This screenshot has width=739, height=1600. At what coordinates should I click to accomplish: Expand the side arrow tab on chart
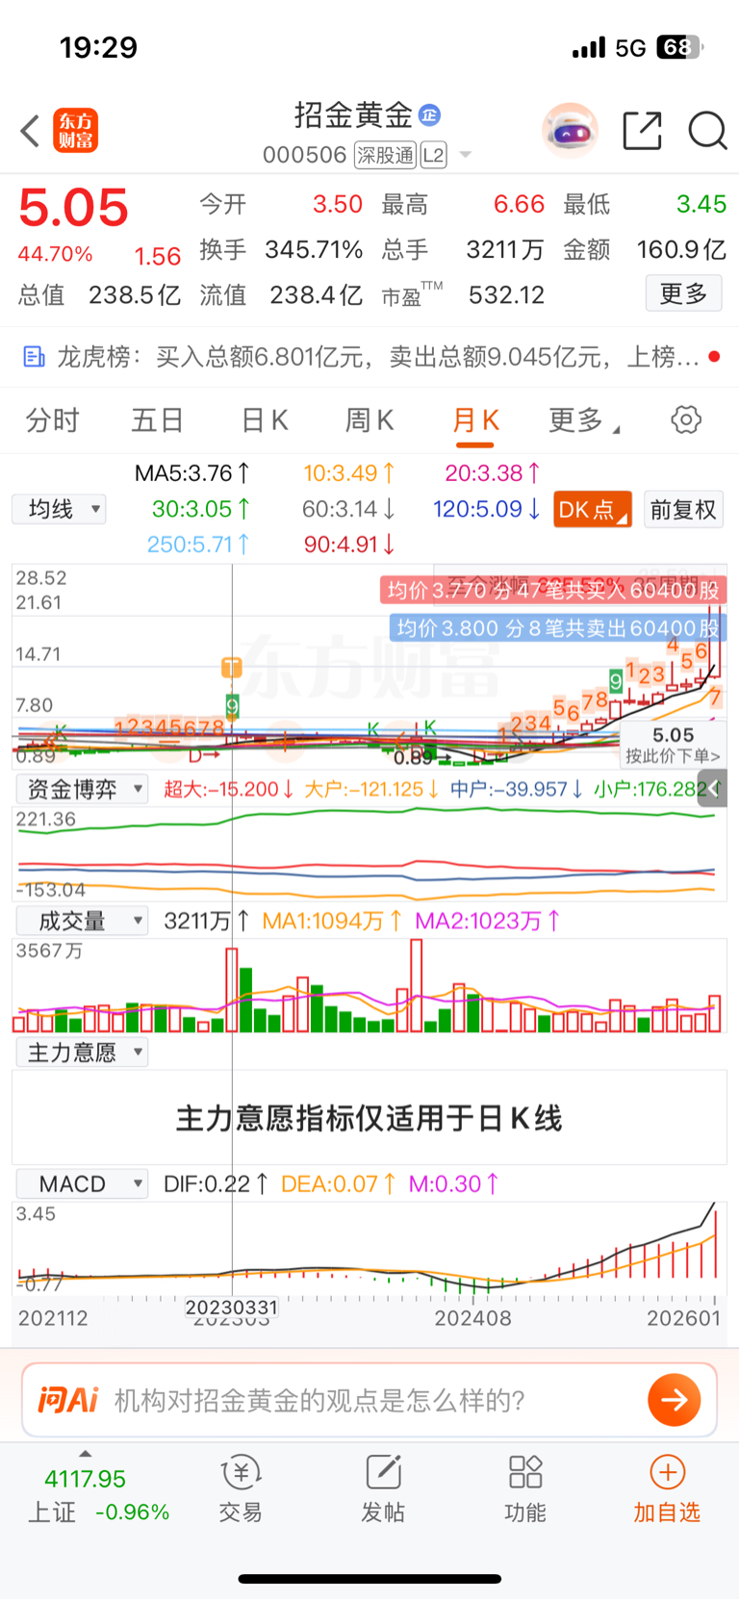tap(714, 788)
